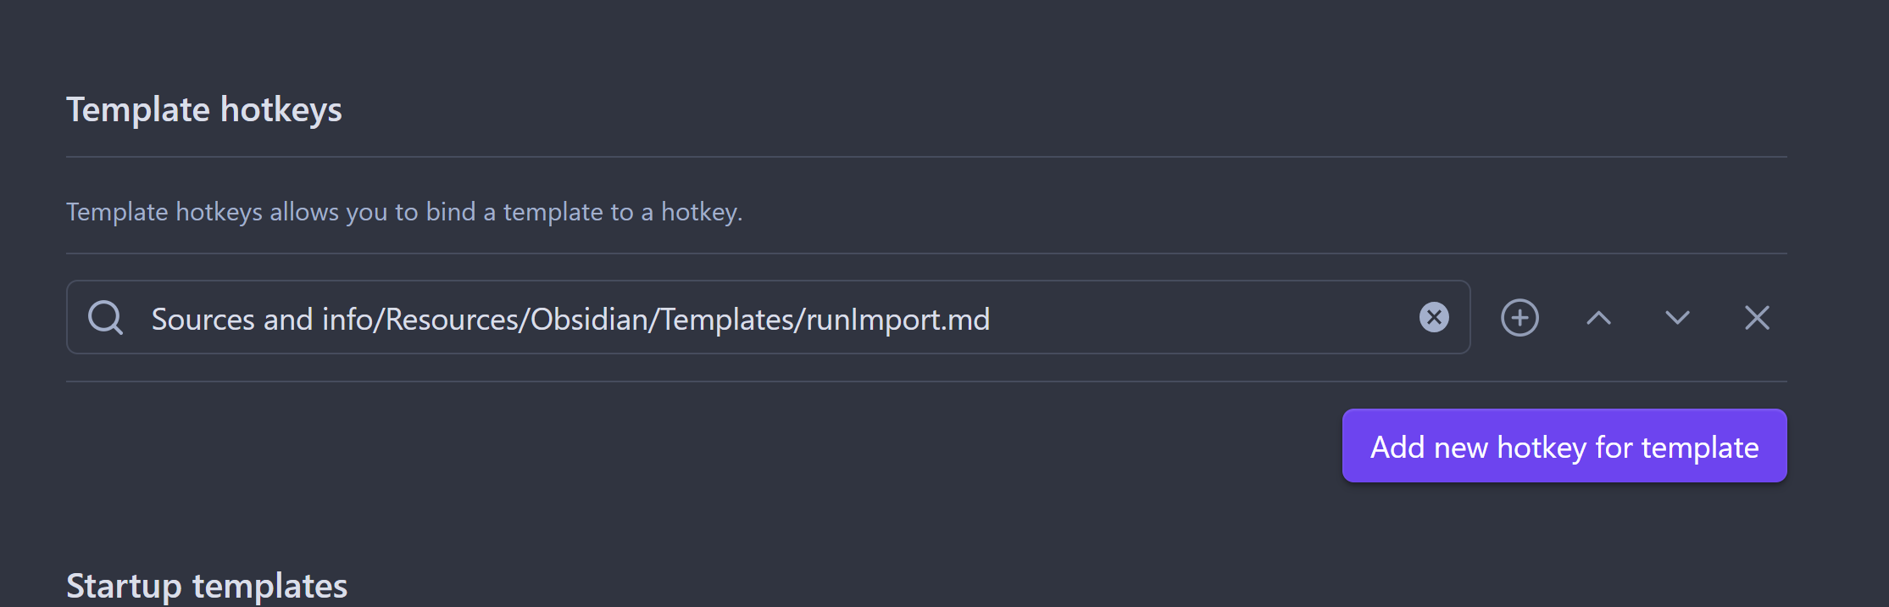The height and width of the screenshot is (607, 1889).
Task: Click the runImport.md text in the template field
Action: 897,320
